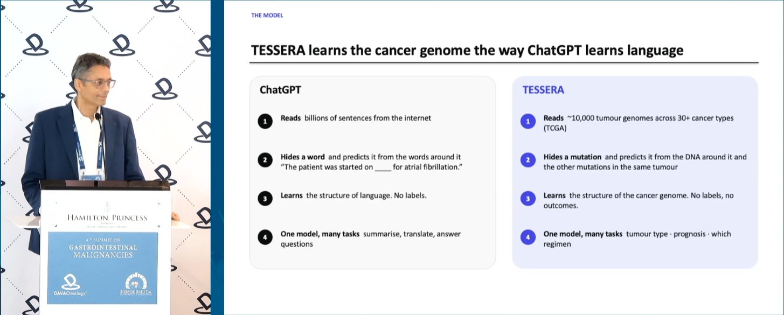784x315 pixels.
Task: Click the slide title about TESSERA learning
Action: click(x=467, y=51)
